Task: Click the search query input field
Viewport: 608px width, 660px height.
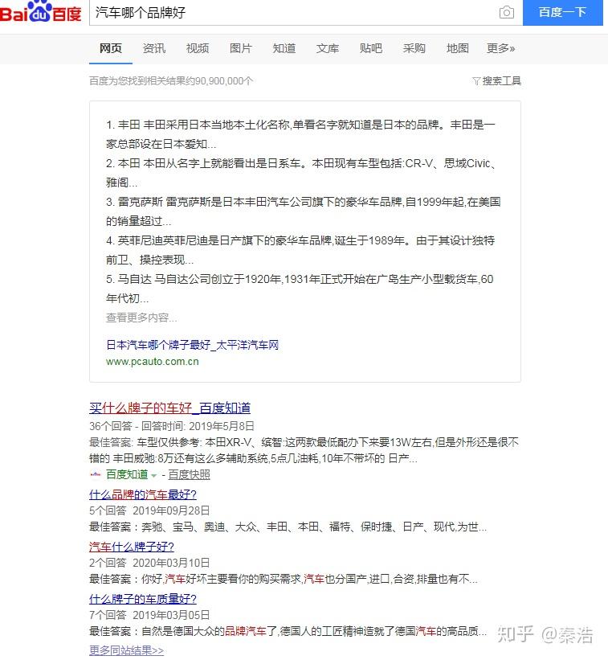Action: coord(292,13)
